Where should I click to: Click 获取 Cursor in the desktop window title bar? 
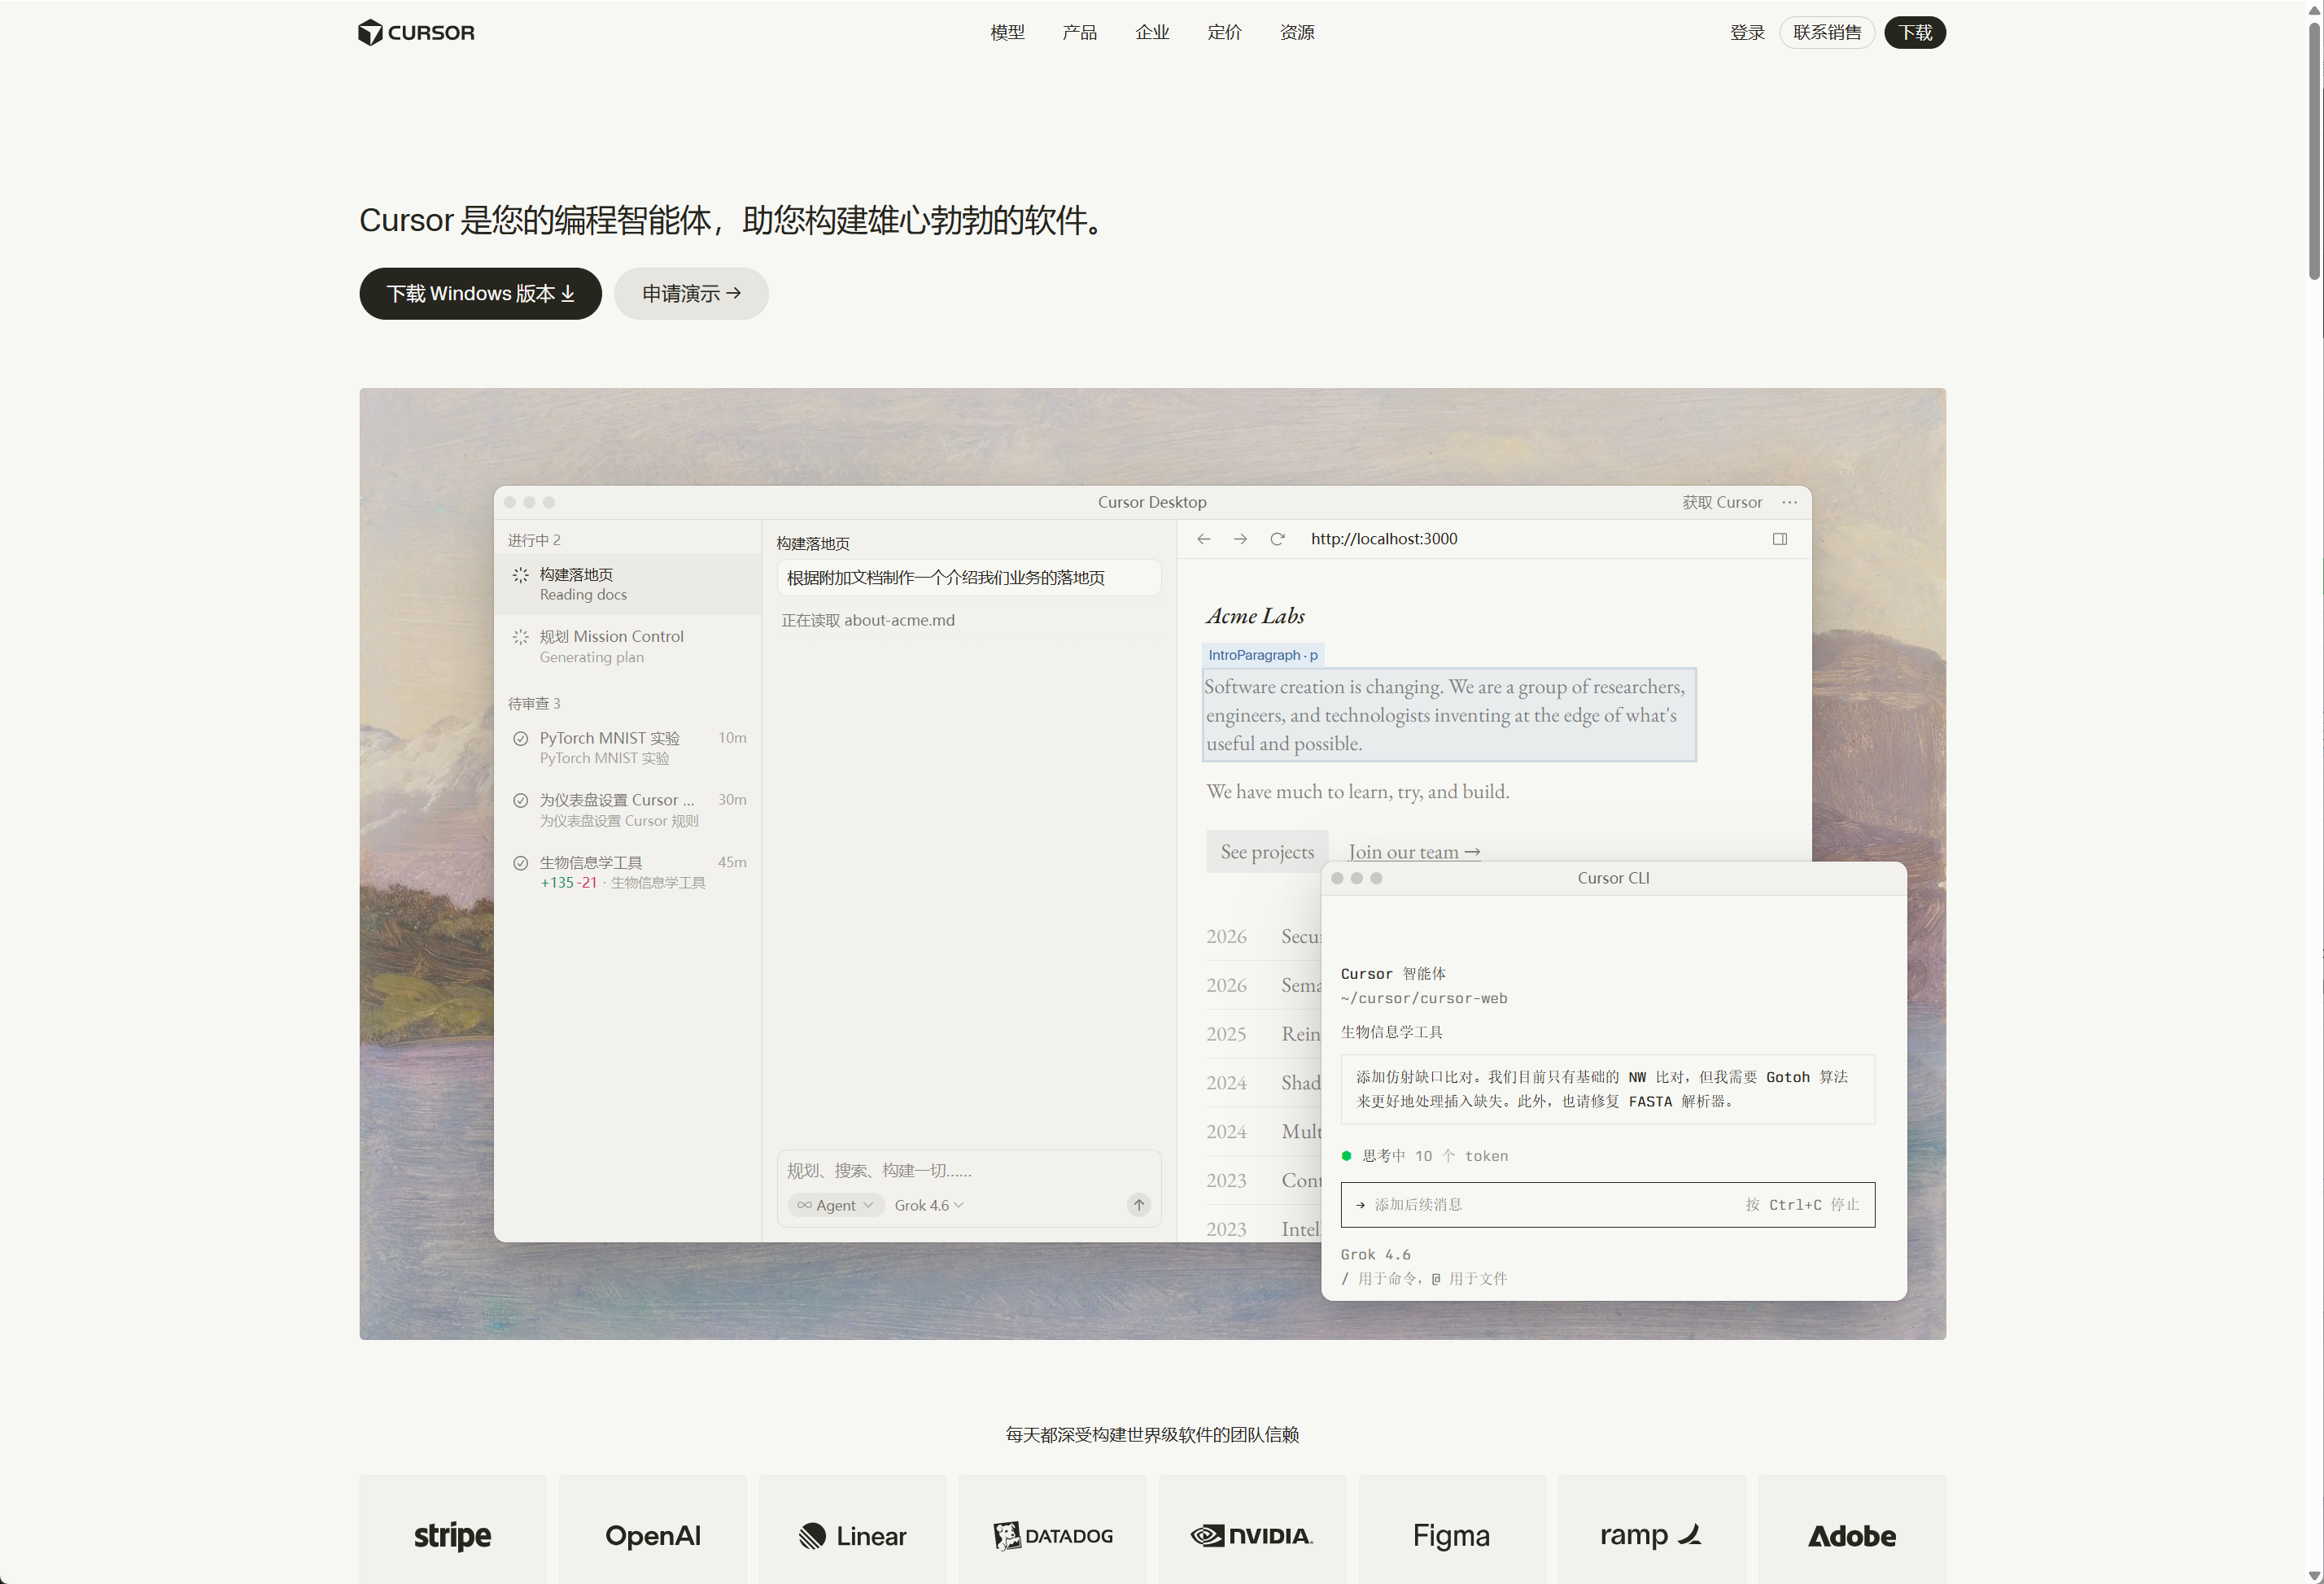[x=1722, y=502]
